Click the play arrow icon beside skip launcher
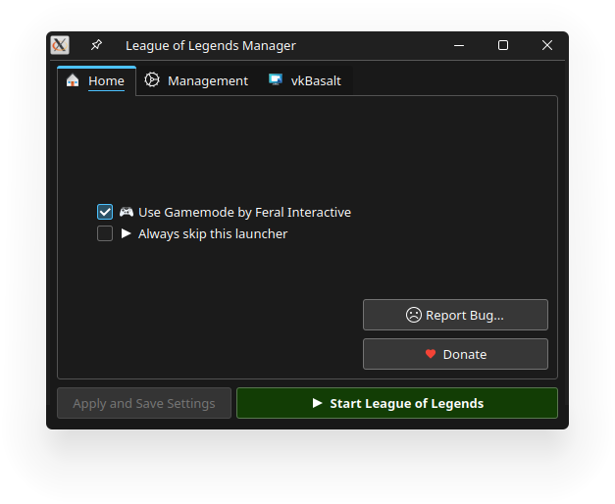 pos(126,233)
